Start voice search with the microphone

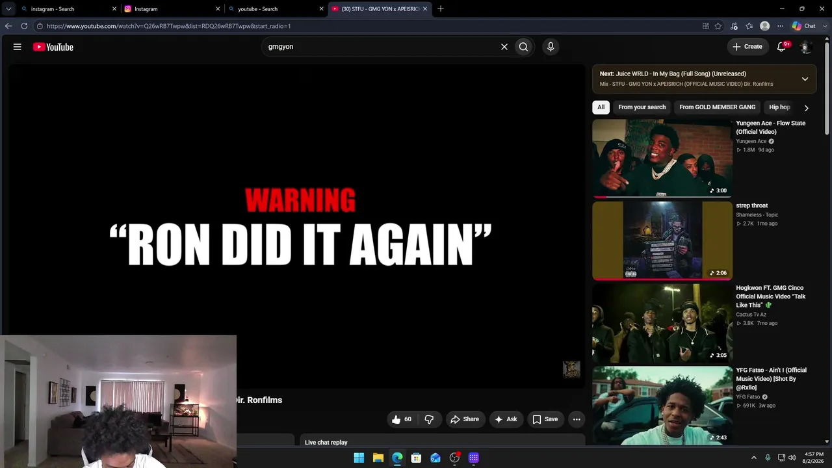[x=551, y=47]
